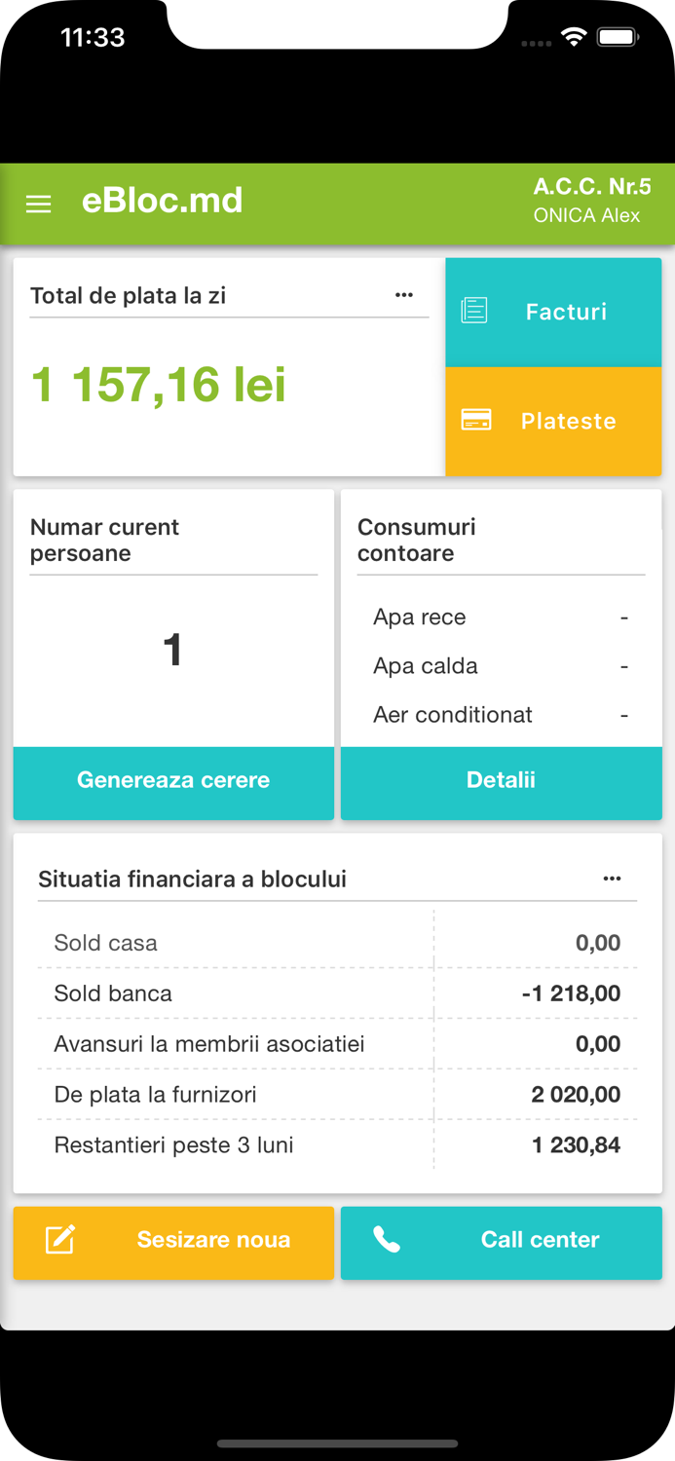The image size is (675, 1461).
Task: Open more options for Situatia financiara
Action: point(612,879)
